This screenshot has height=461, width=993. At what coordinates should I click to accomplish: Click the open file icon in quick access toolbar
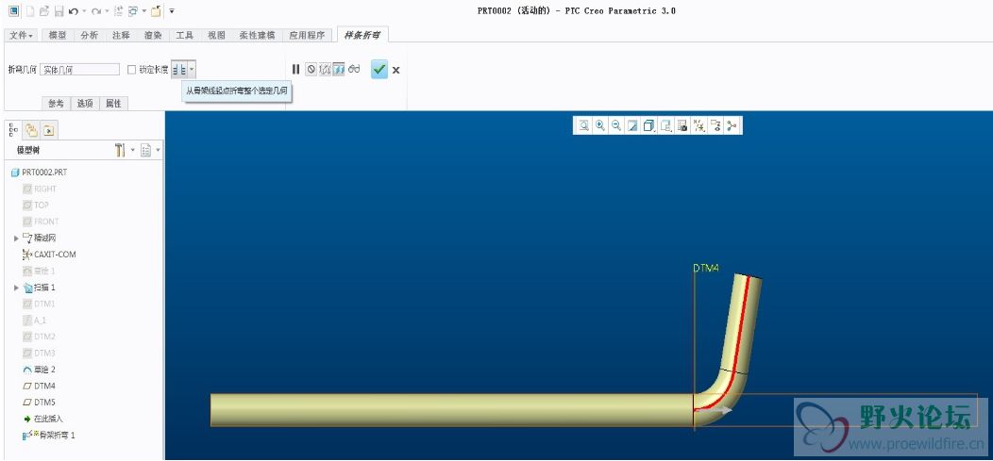(x=44, y=11)
